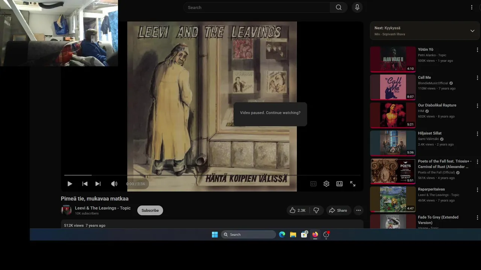481x270 pixels.
Task: Click the Windows taskbar search box
Action: click(248, 235)
